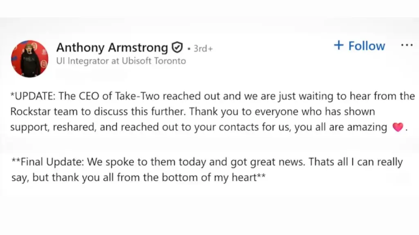Click the plus icon beside Follow
The width and height of the screenshot is (419, 235).
click(x=338, y=45)
